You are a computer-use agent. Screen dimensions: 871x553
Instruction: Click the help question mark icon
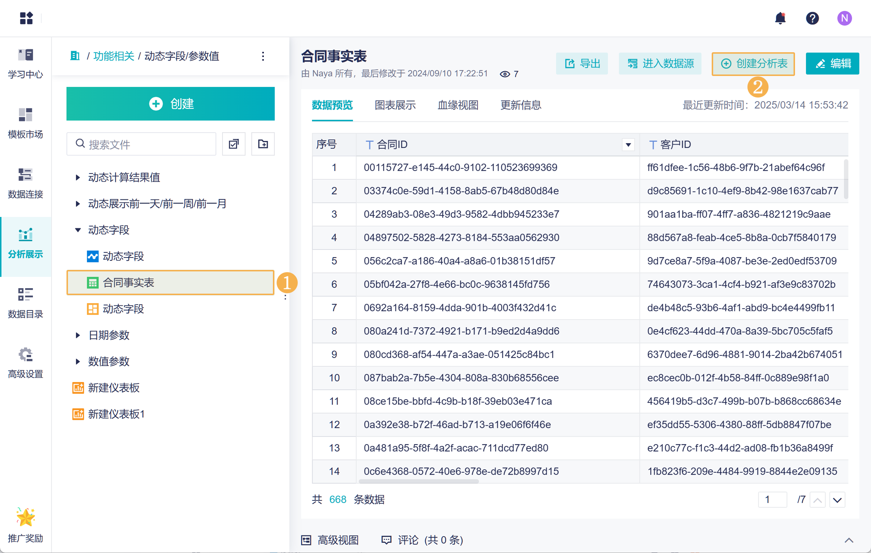[x=812, y=18]
